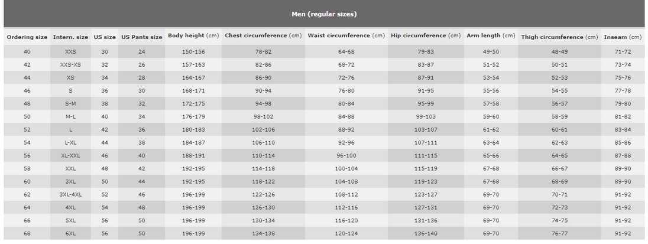The width and height of the screenshot is (648, 244).
Task: Click the Men (regular sizes) table title
Action: coord(324,14)
